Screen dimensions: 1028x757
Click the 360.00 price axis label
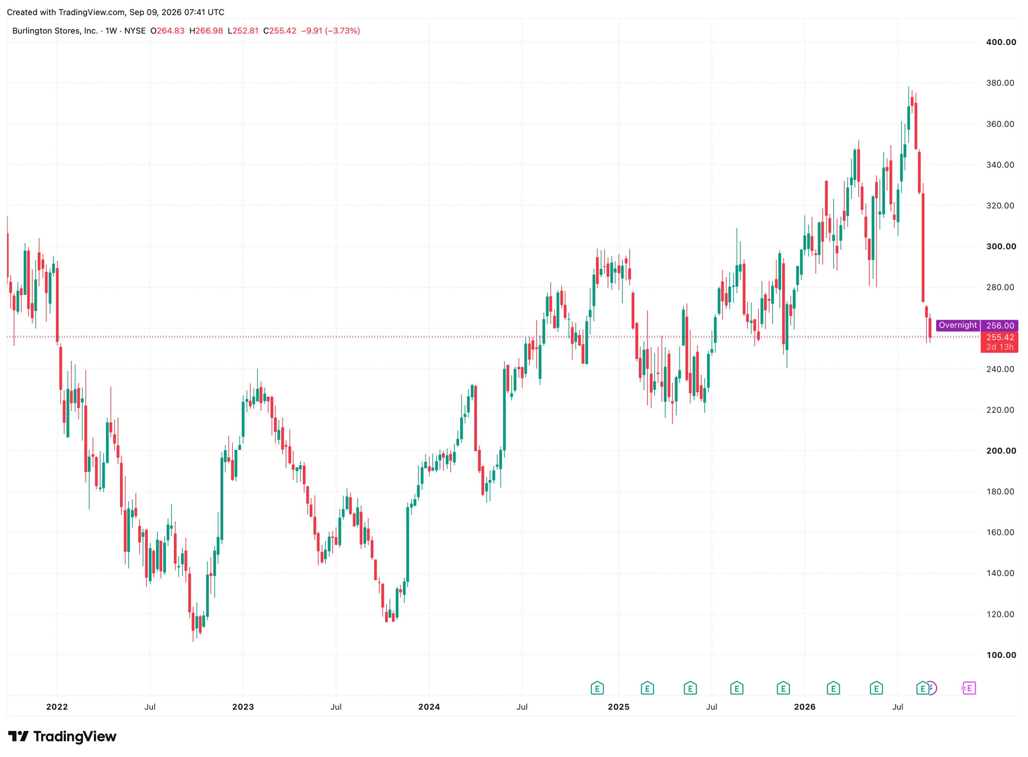tap(1000, 124)
